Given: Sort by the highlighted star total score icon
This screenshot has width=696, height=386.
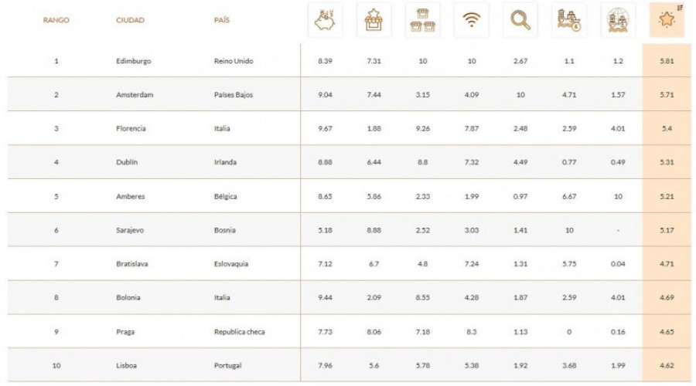Looking at the screenshot, I should click(x=667, y=20).
